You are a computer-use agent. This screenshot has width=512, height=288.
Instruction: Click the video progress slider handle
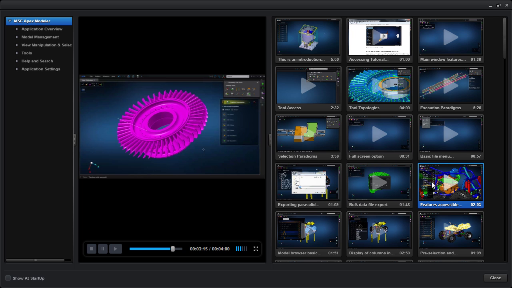coord(173,249)
